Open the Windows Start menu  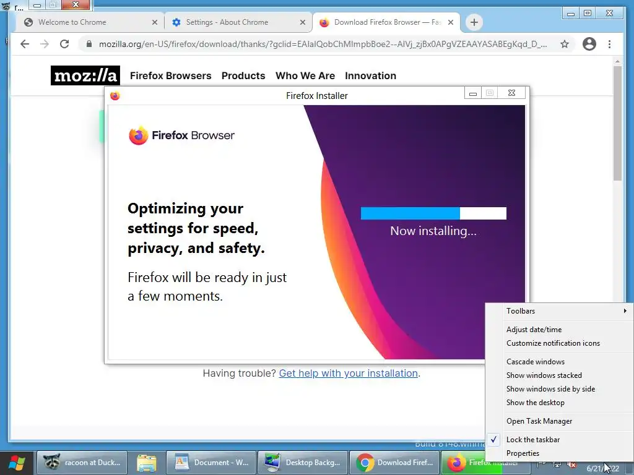17,463
